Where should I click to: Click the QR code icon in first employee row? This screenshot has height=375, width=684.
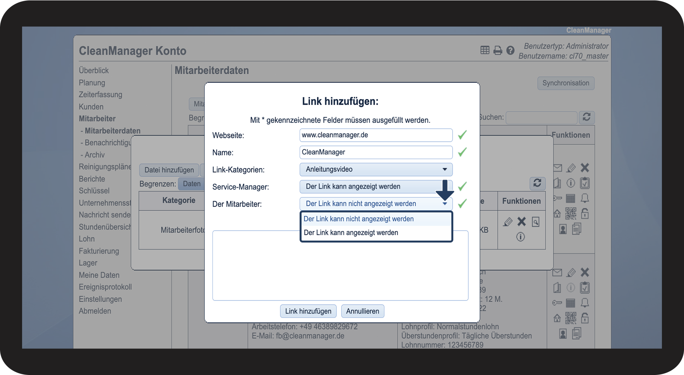click(571, 213)
